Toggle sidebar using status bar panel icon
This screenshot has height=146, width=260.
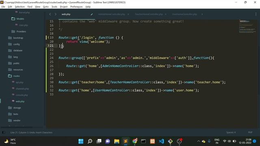pyautogui.click(x=4, y=133)
